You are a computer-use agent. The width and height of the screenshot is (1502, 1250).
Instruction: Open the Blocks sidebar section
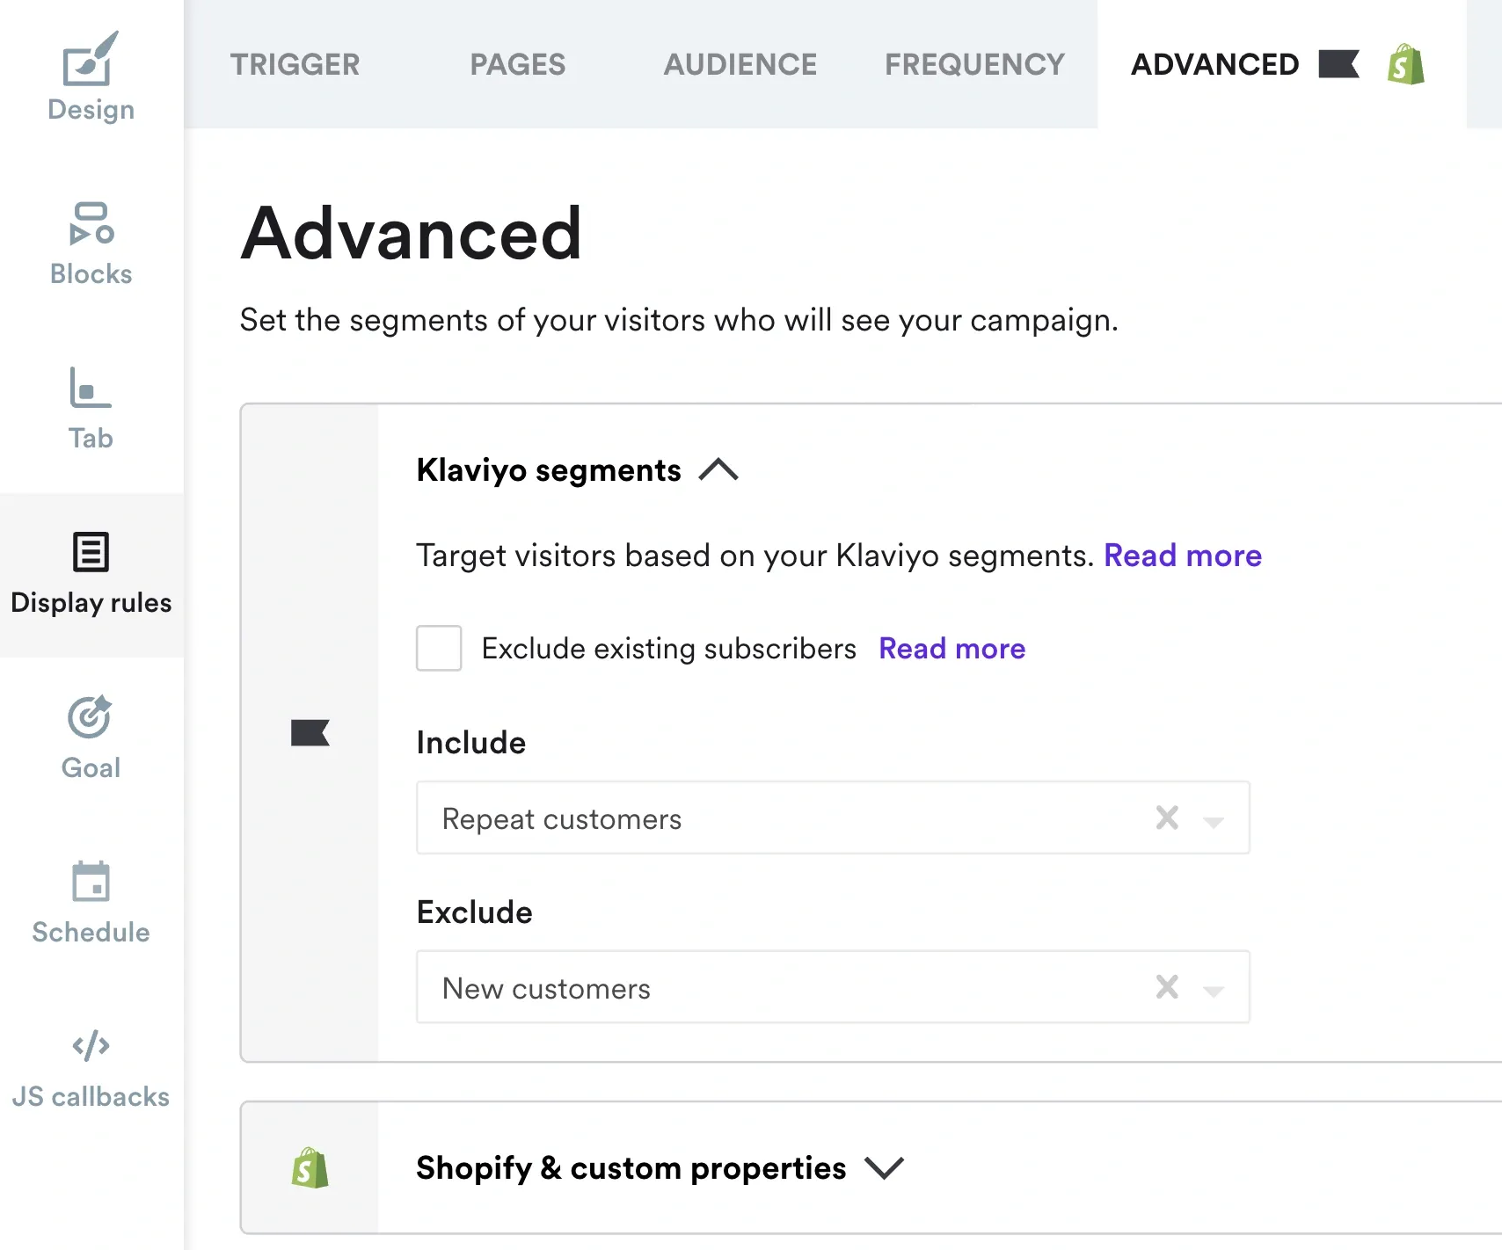coord(91,243)
